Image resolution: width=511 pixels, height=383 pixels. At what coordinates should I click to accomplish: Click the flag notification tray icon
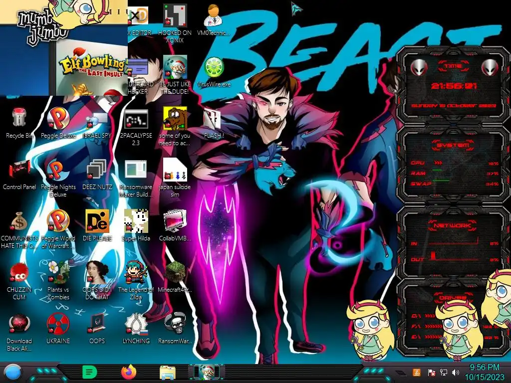click(x=431, y=372)
